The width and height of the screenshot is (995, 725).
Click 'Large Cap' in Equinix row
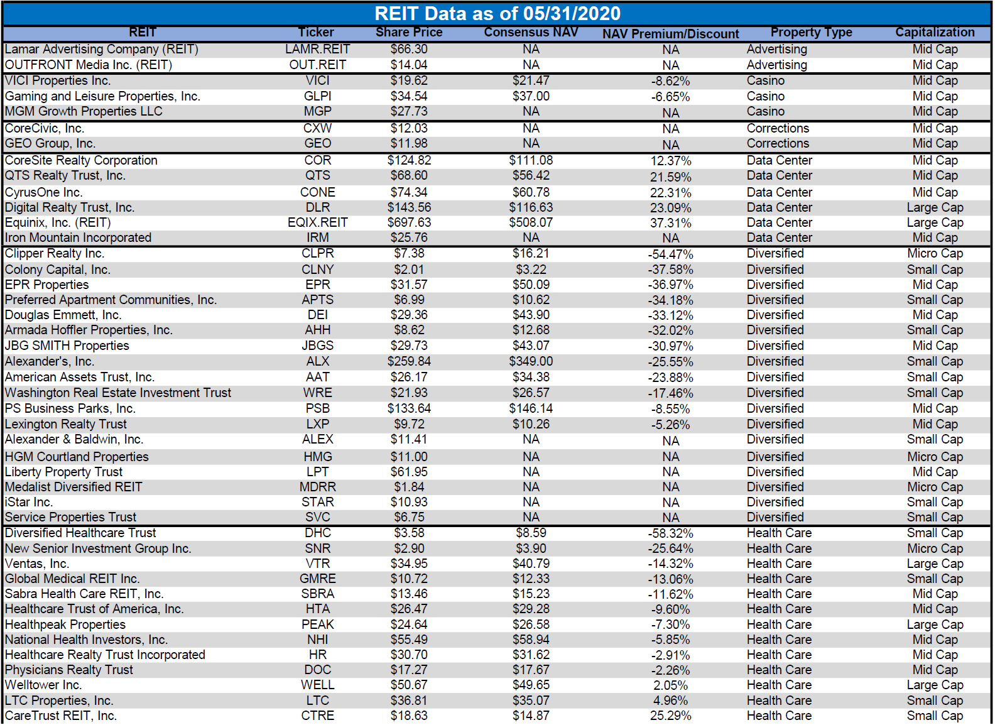[935, 222]
